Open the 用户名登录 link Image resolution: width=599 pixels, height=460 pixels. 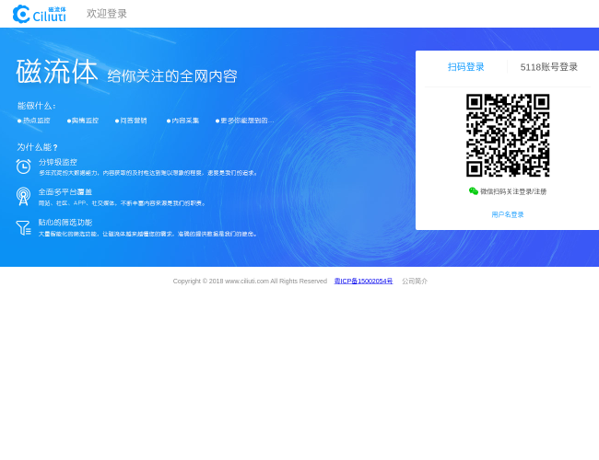coord(508,214)
